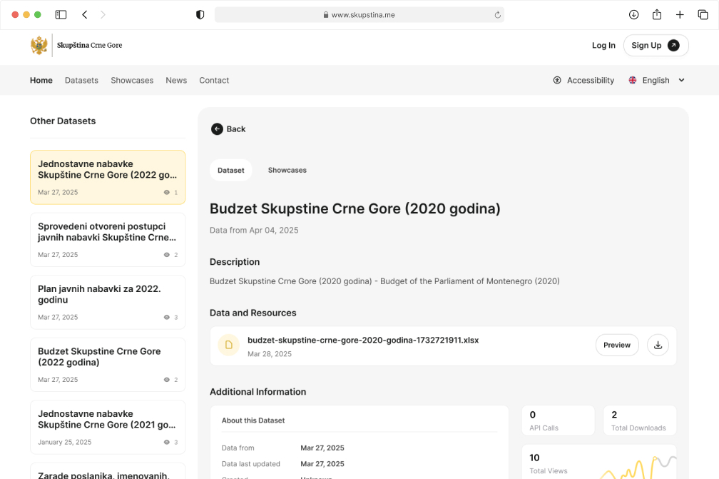Open the browser downloads icon
This screenshot has height=479, width=719.
tap(633, 14)
